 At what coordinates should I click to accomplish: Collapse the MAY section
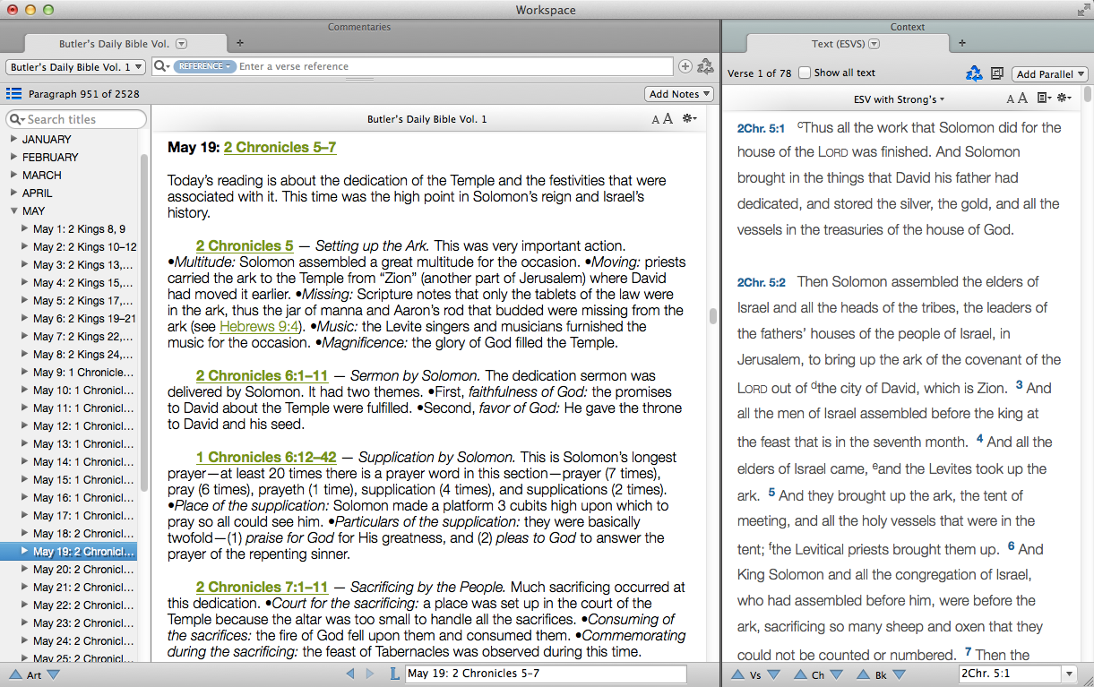tap(13, 211)
